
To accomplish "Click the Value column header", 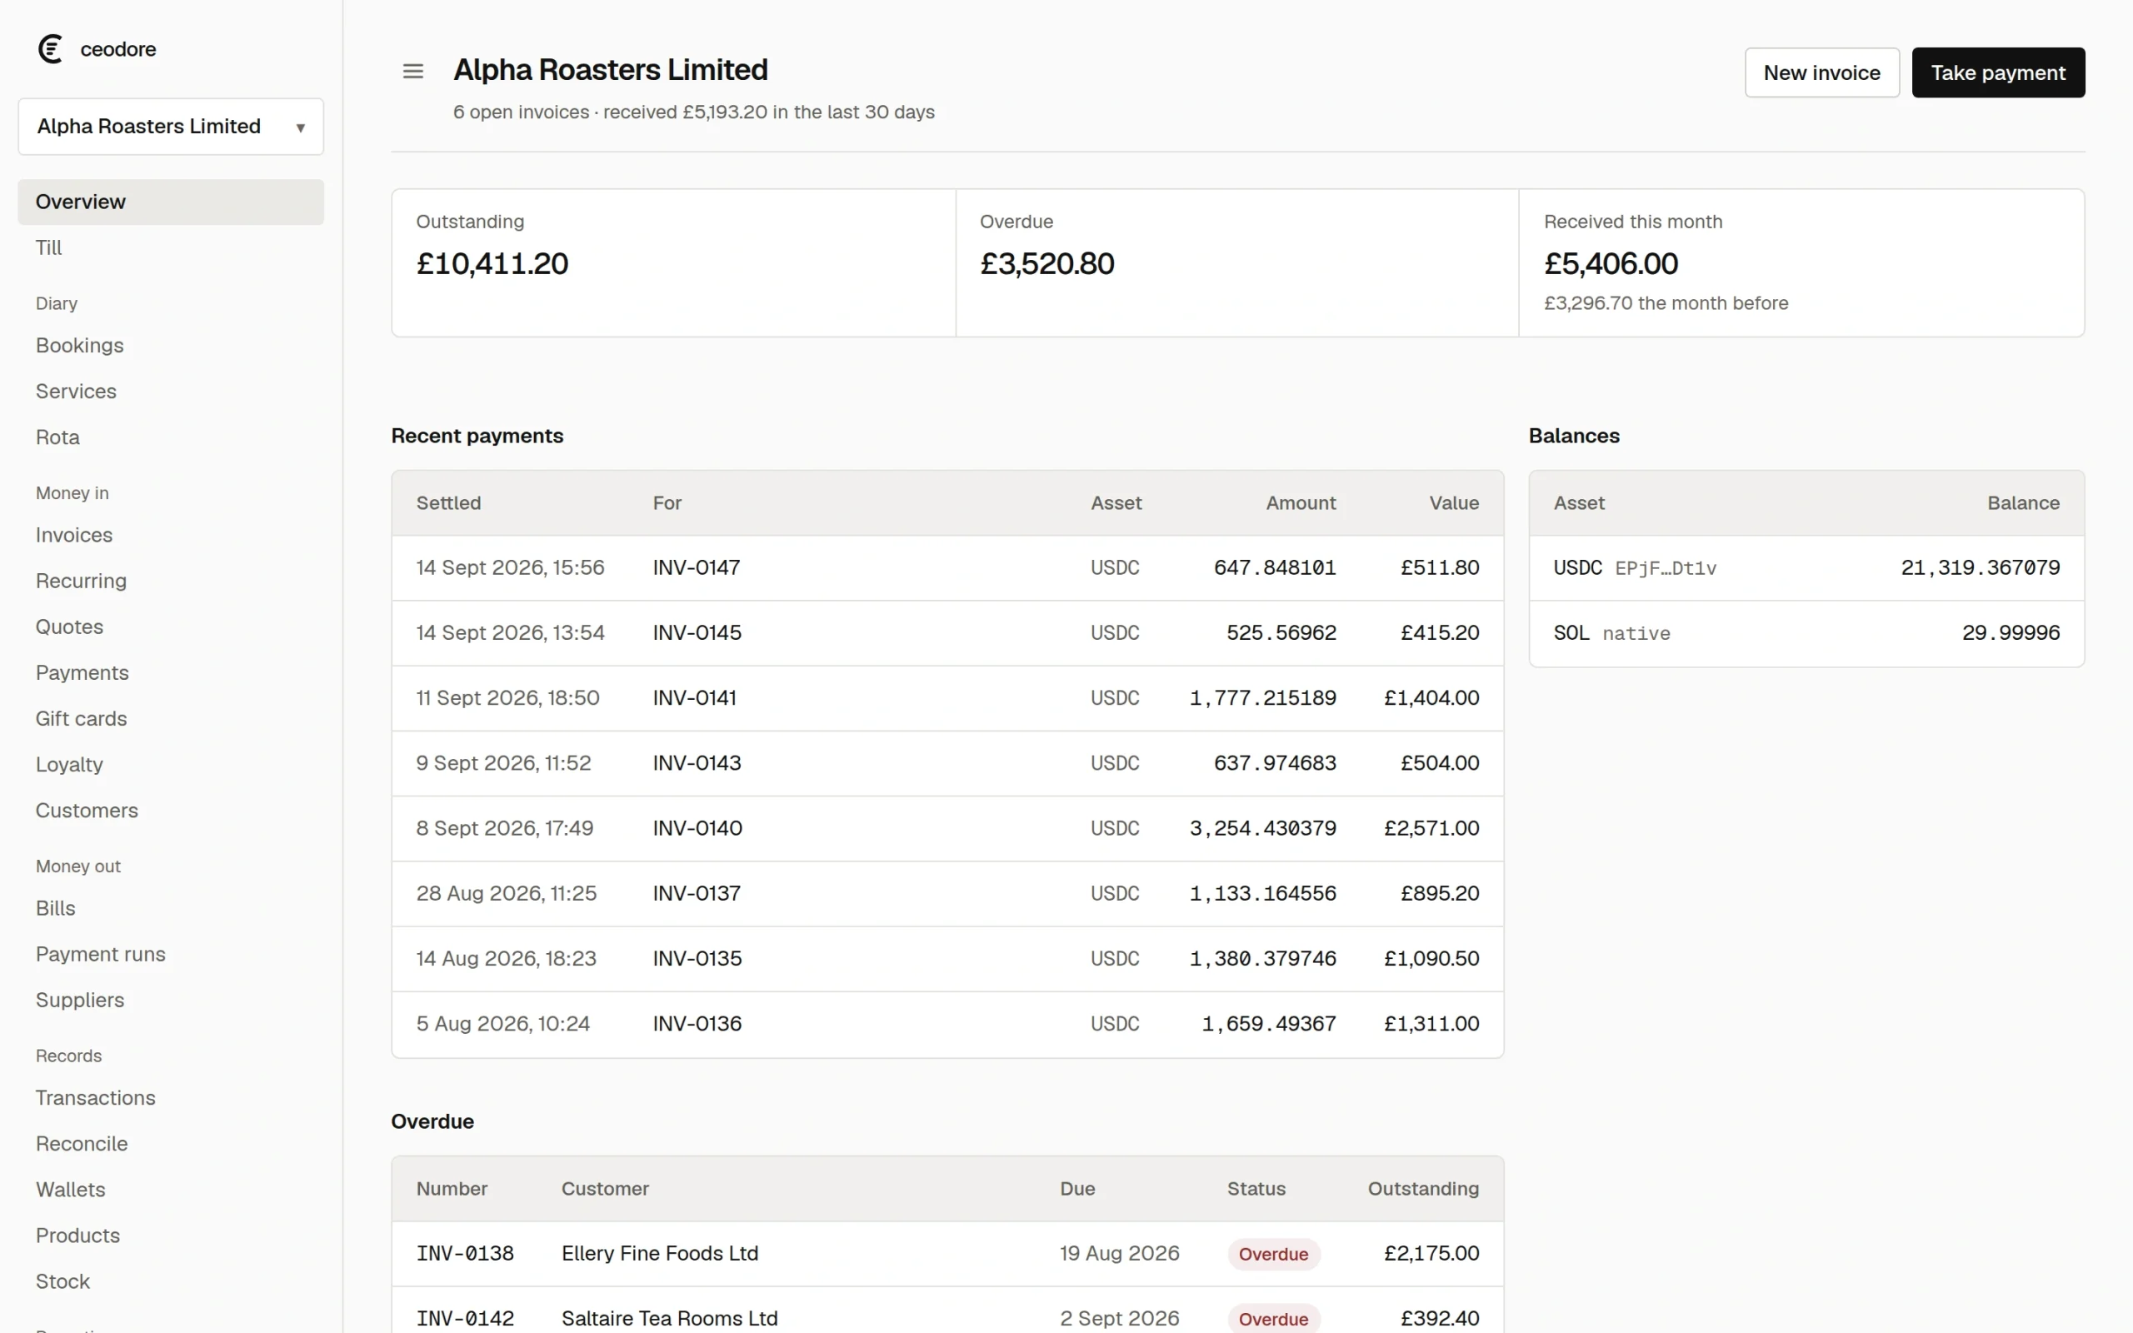I will pyautogui.click(x=1453, y=503).
